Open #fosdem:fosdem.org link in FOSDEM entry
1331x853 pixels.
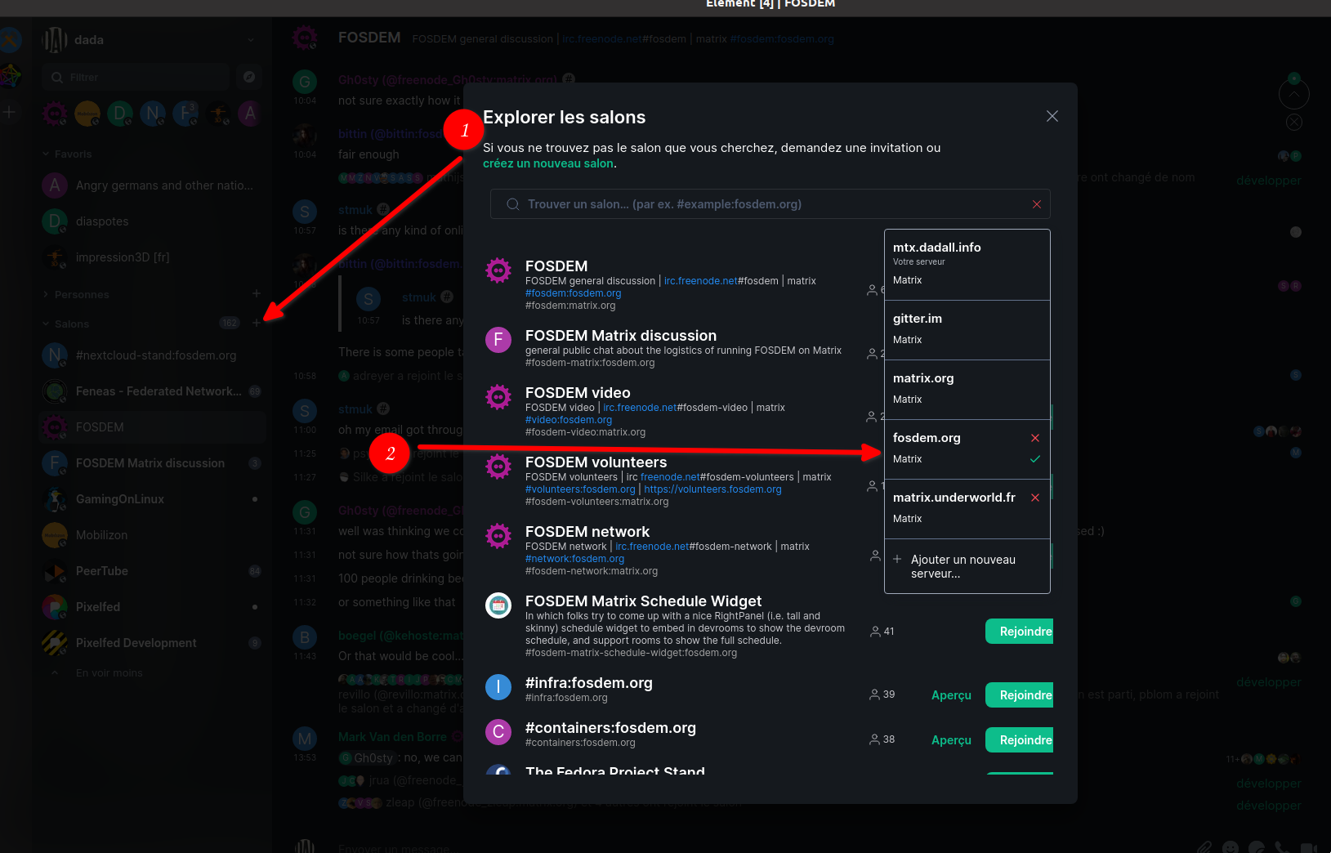(573, 293)
